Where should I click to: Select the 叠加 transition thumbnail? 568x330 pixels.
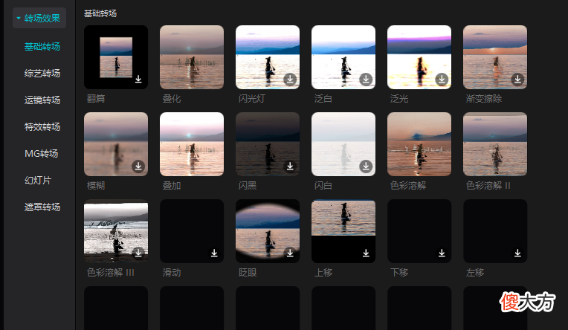(x=192, y=144)
